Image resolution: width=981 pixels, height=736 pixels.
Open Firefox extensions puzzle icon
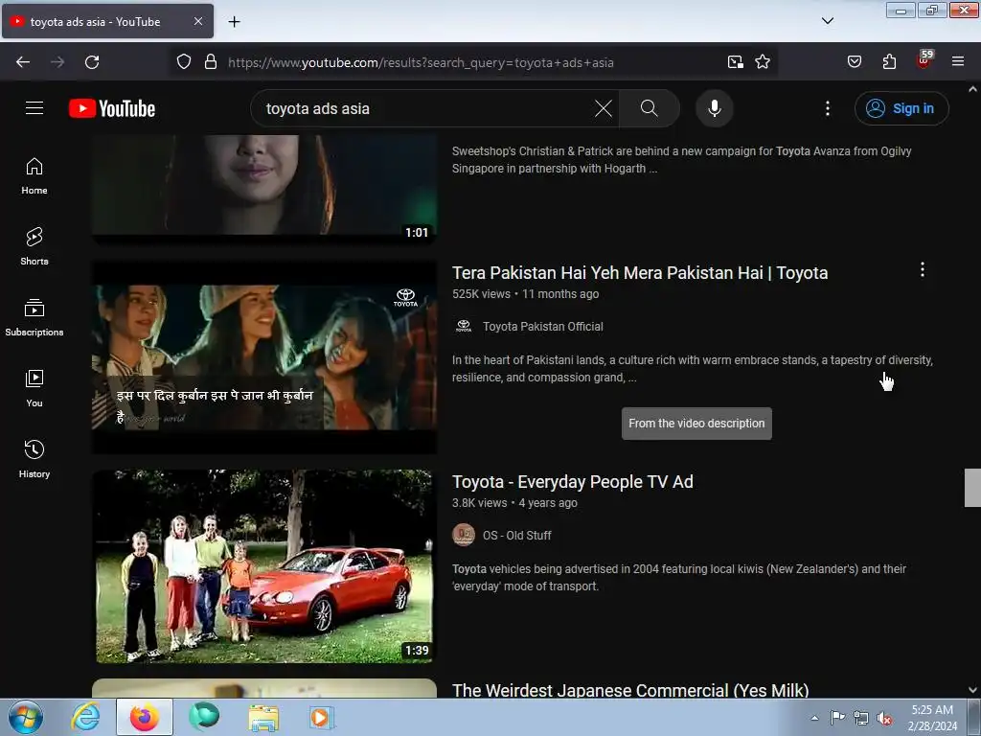pos(889,61)
